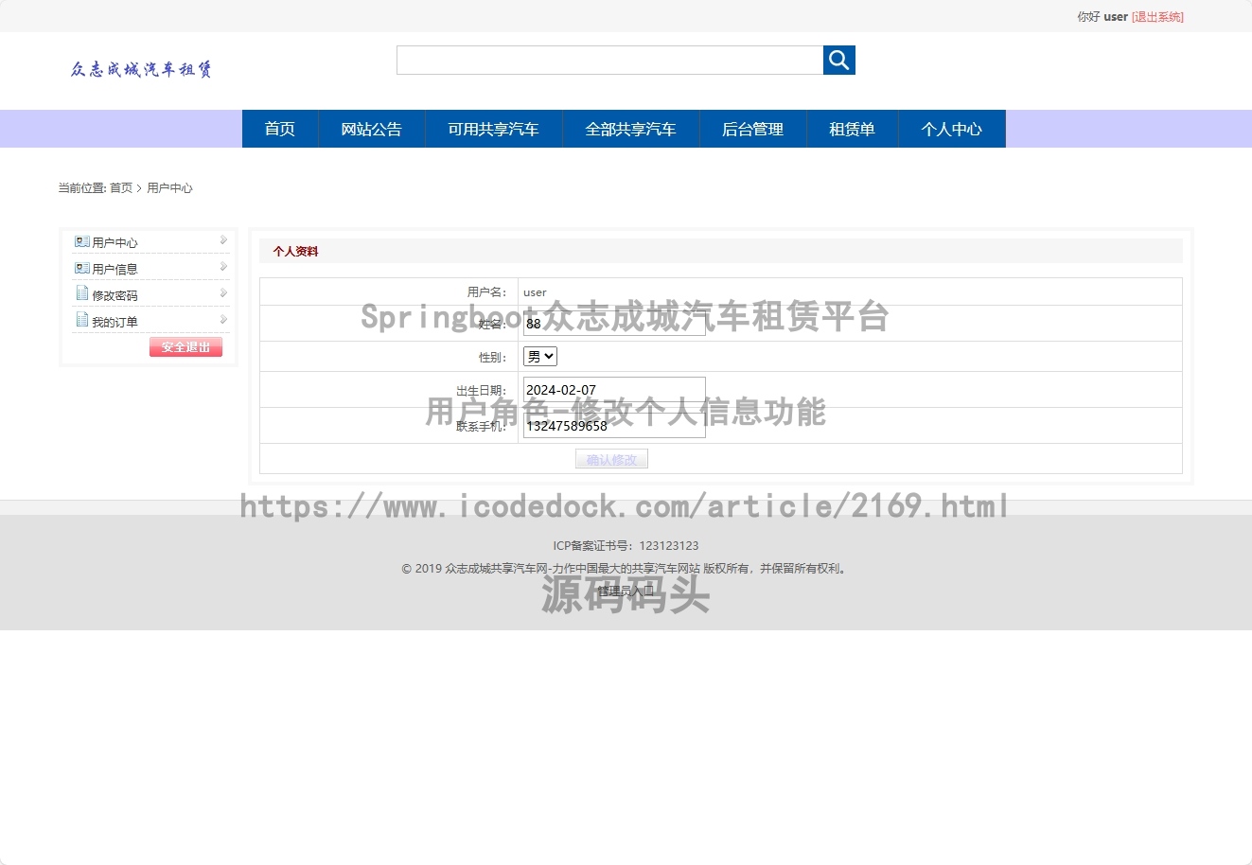Open 用户中心 sidebar link
The width and height of the screenshot is (1252, 865).
coord(115,243)
